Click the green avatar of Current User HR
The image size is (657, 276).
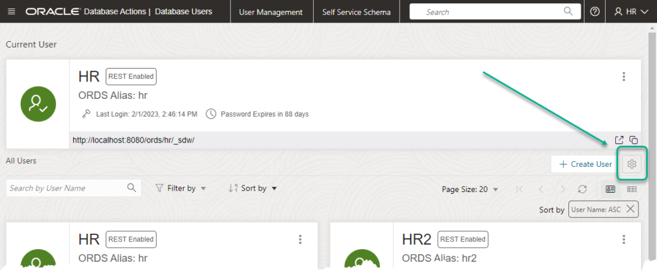pos(38,104)
